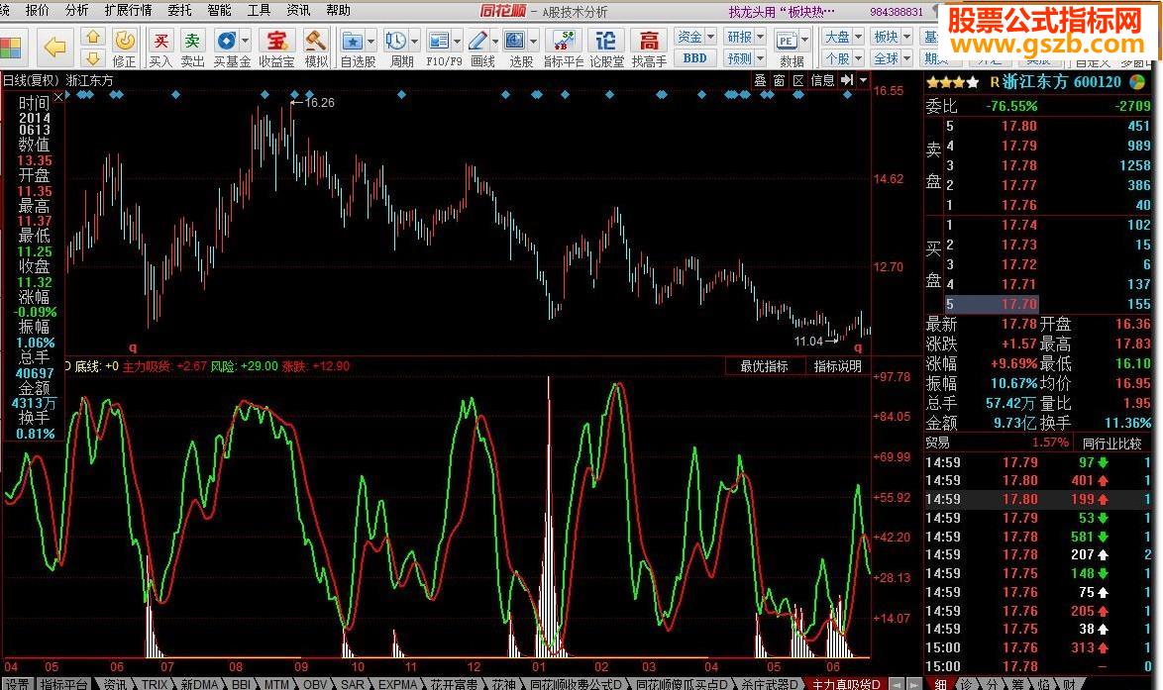Click the 同行业比较 link

[1111, 444]
